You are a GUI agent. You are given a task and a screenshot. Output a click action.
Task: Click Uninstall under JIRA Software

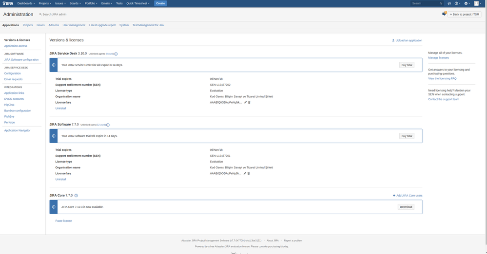[x=60, y=179]
